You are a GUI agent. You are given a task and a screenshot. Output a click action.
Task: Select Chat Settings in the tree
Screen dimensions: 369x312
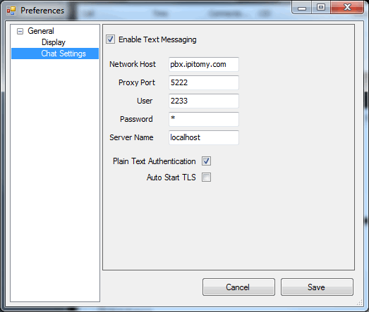tap(63, 54)
